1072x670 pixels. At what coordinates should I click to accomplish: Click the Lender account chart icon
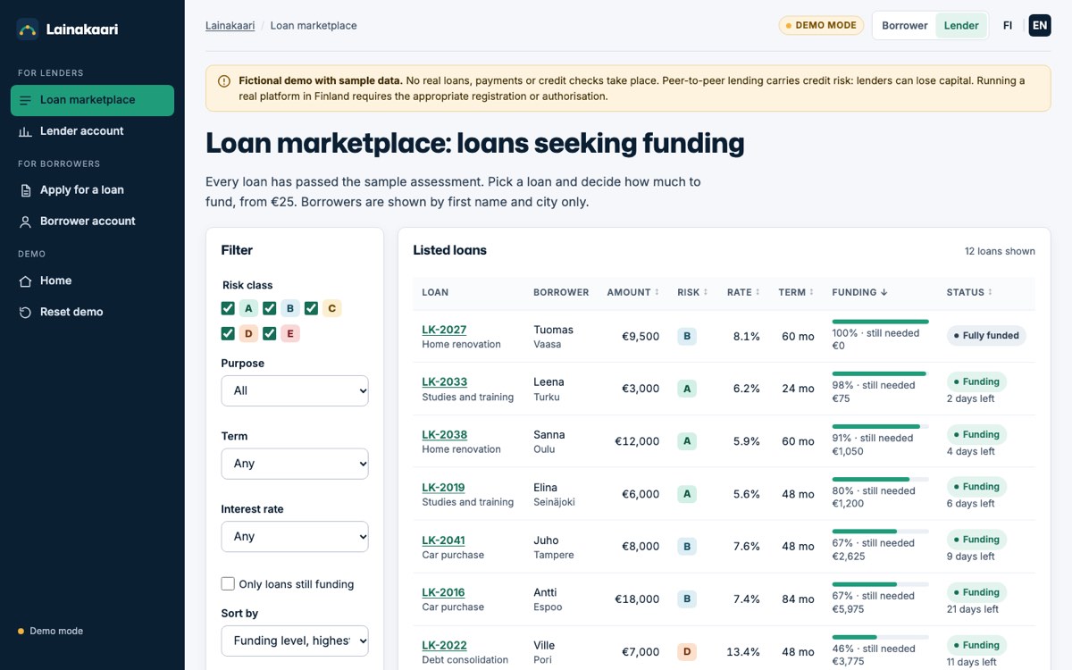click(25, 131)
